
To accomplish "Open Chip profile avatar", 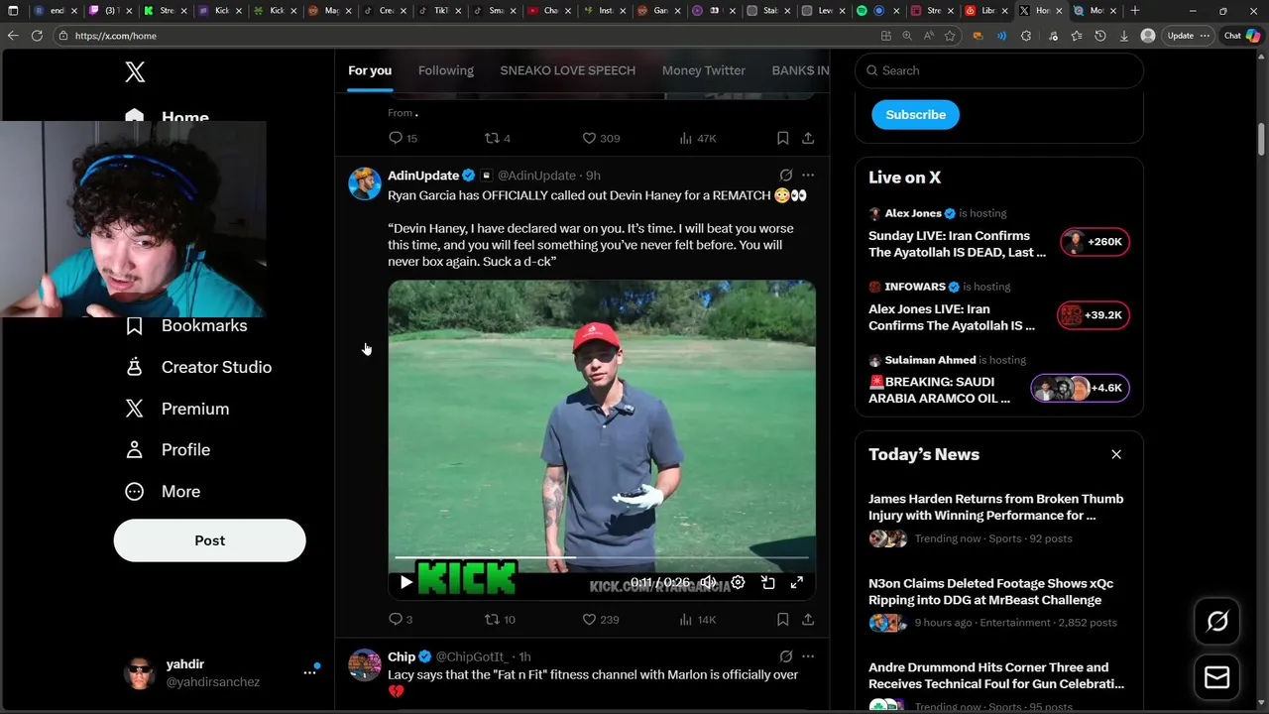I will coord(365,664).
